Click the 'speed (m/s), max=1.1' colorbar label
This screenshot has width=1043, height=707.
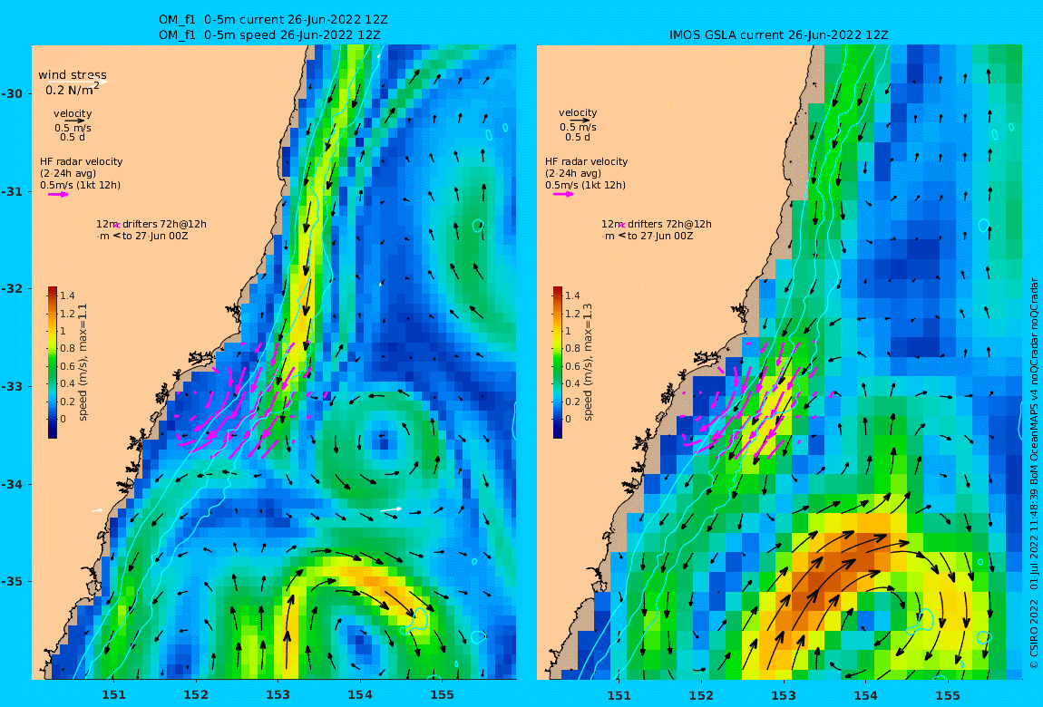click(x=83, y=363)
